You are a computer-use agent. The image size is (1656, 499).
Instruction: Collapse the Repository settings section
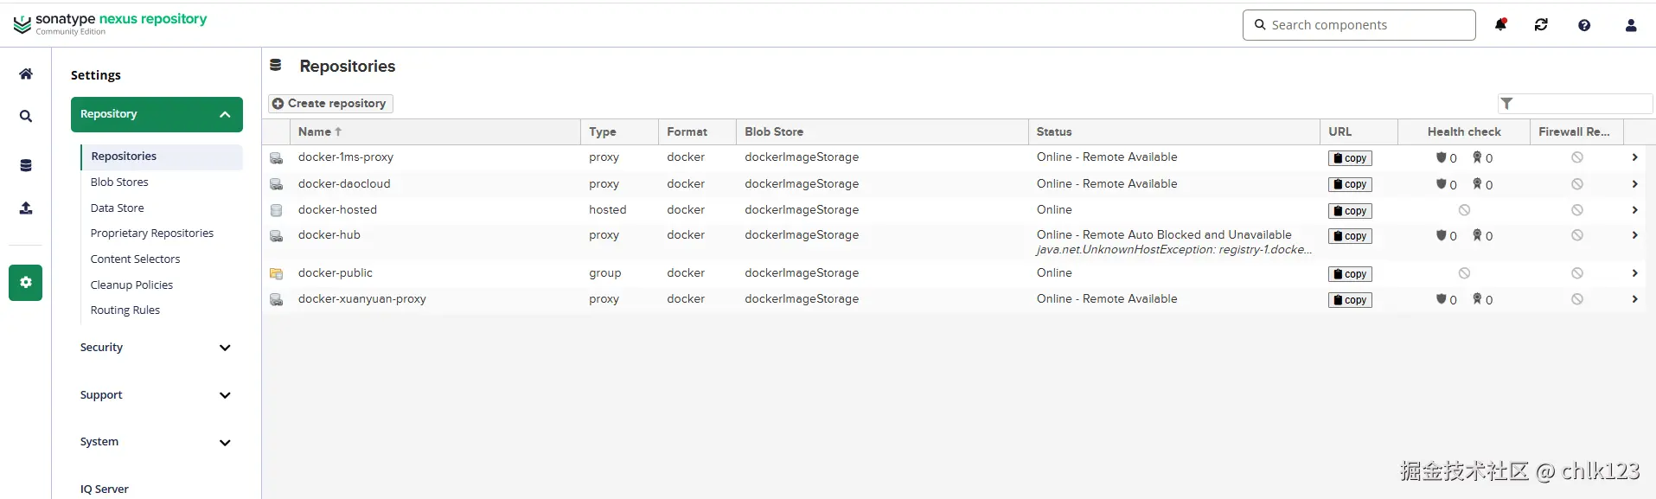click(157, 114)
